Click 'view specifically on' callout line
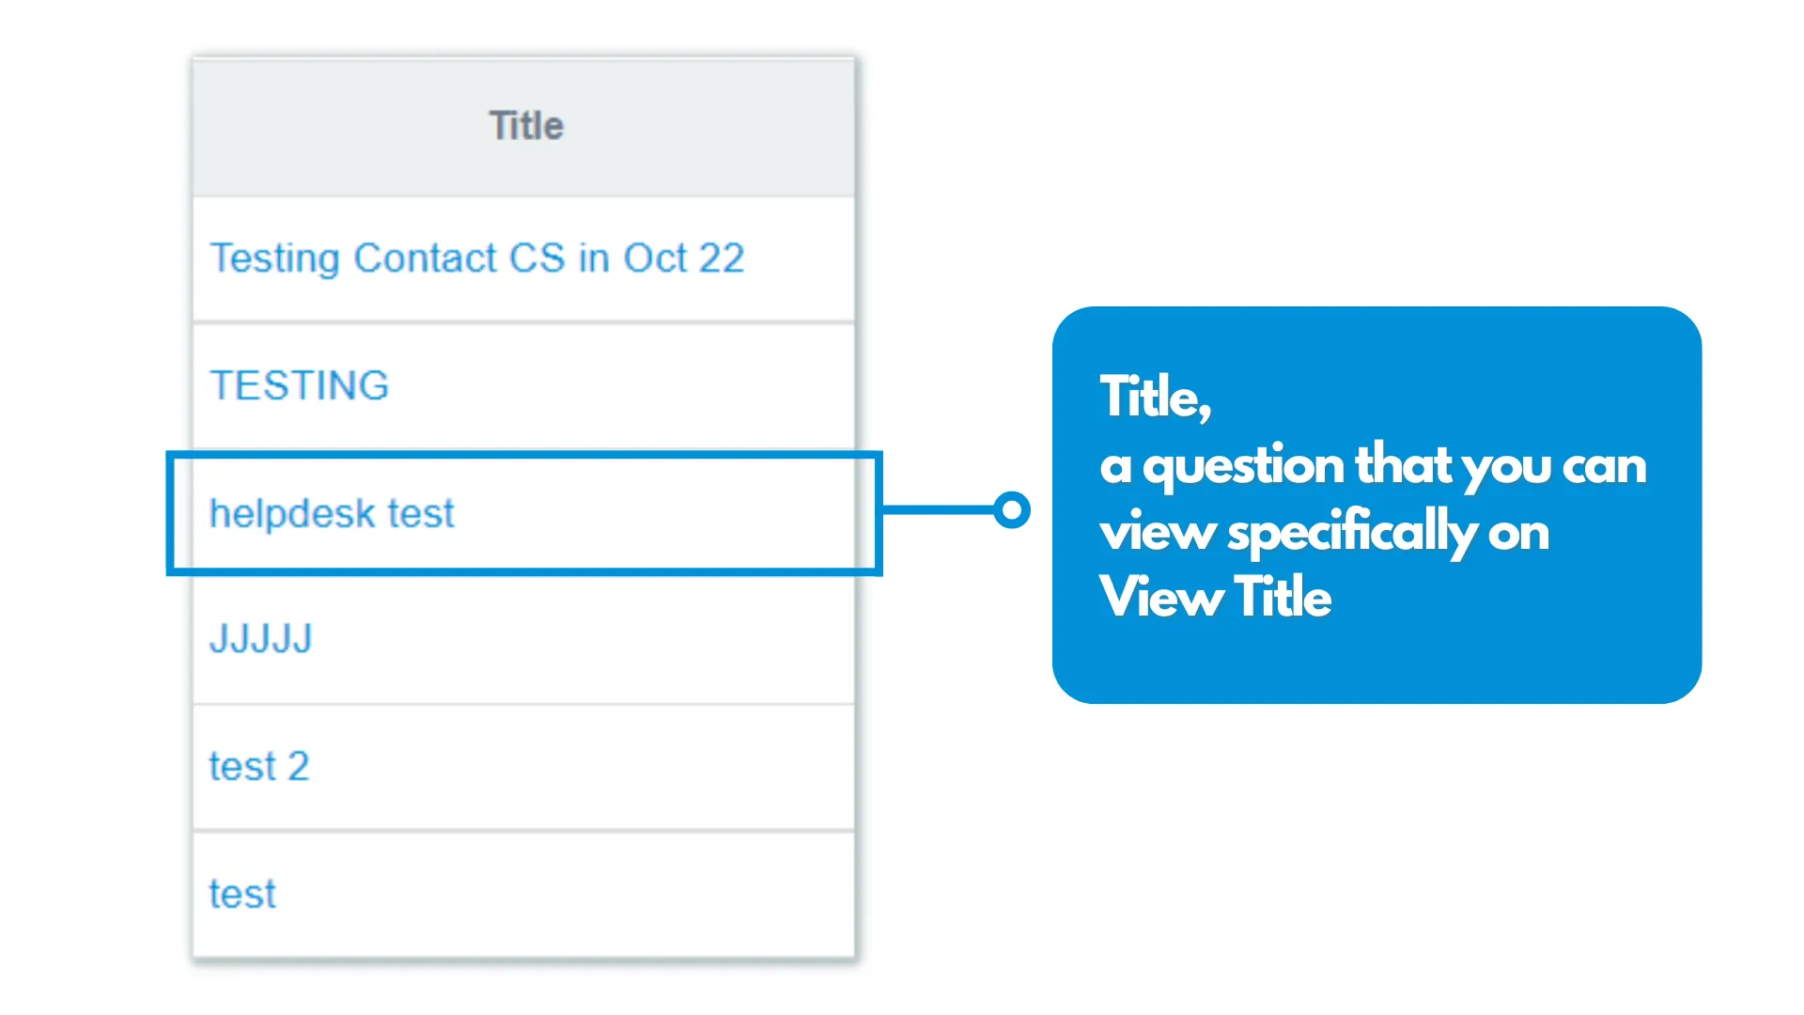 [x=1325, y=532]
